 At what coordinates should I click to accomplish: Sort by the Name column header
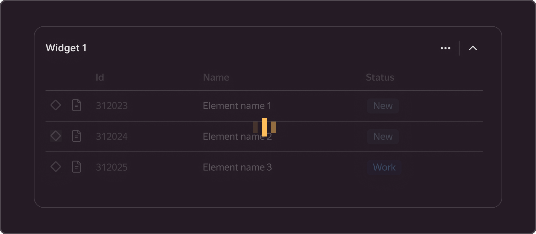(216, 77)
